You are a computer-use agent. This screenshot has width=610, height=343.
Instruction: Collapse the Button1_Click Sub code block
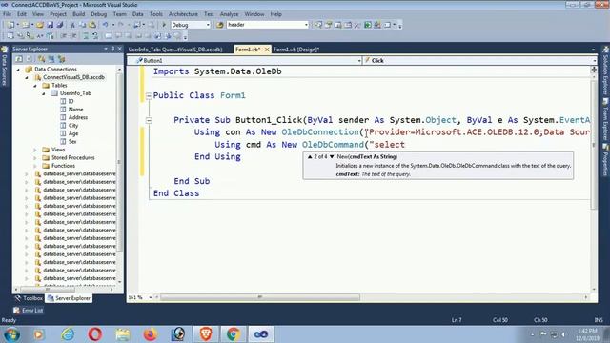coord(149,120)
